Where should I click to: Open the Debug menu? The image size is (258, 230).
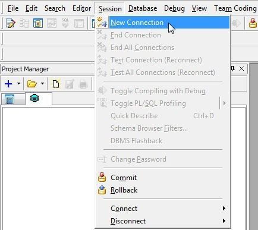[174, 8]
